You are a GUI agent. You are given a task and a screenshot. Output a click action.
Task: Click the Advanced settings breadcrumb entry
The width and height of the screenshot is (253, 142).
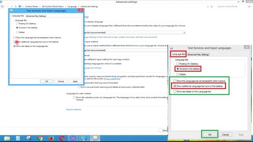pos(89,6)
